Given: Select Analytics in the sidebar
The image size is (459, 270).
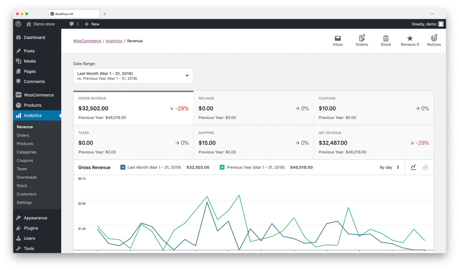Looking at the screenshot, I should (x=37, y=116).
